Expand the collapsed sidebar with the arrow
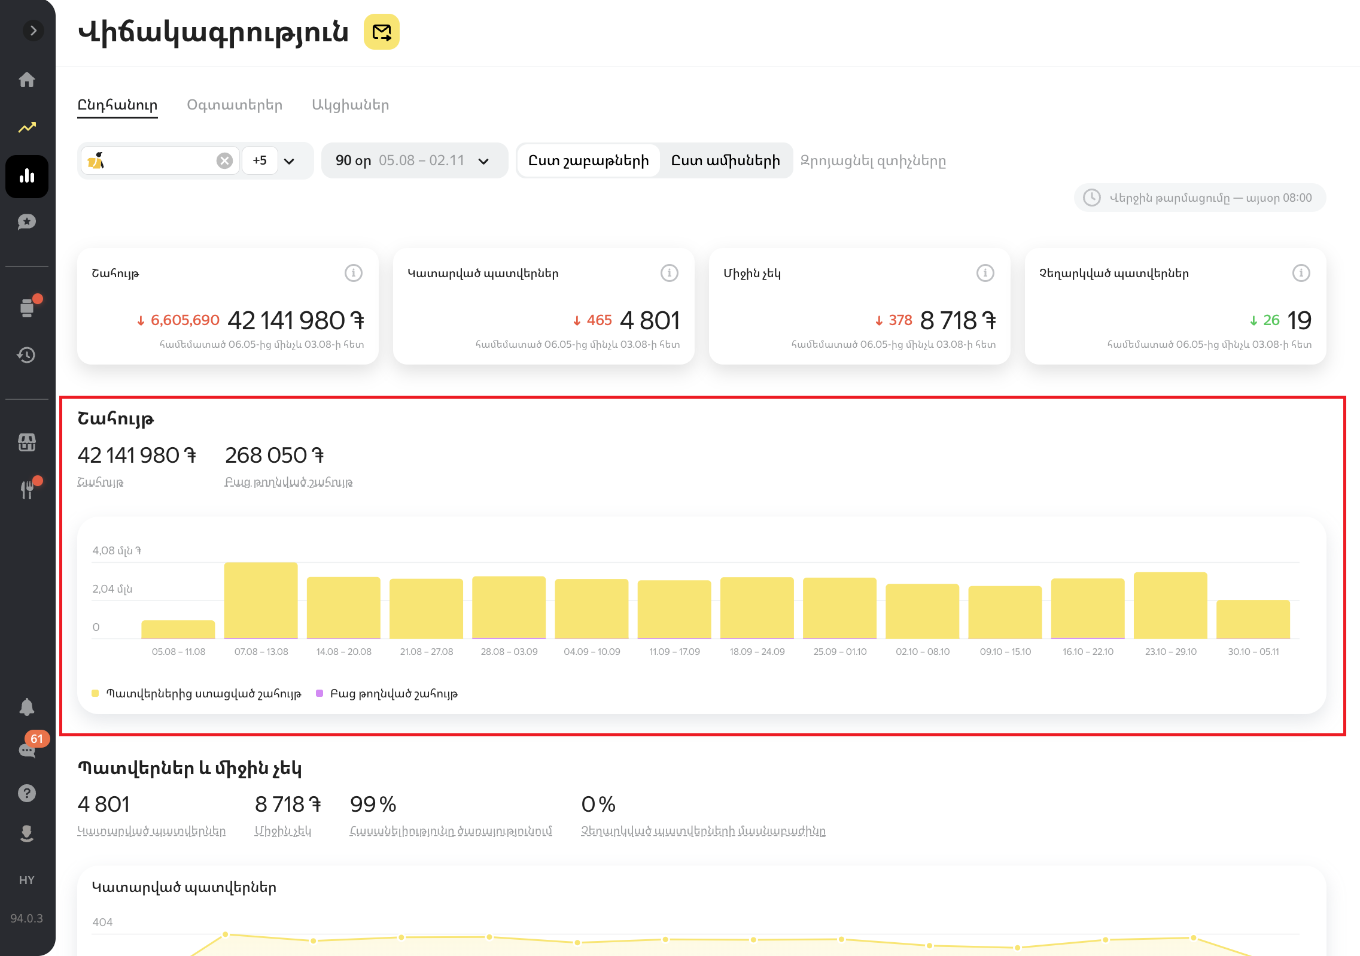This screenshot has height=956, width=1360. 33,31
